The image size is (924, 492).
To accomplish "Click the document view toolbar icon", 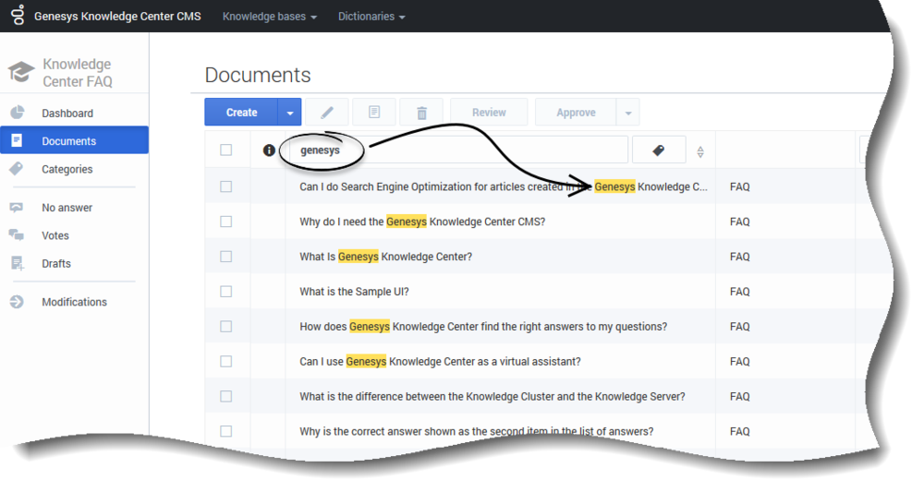I will coord(374,112).
